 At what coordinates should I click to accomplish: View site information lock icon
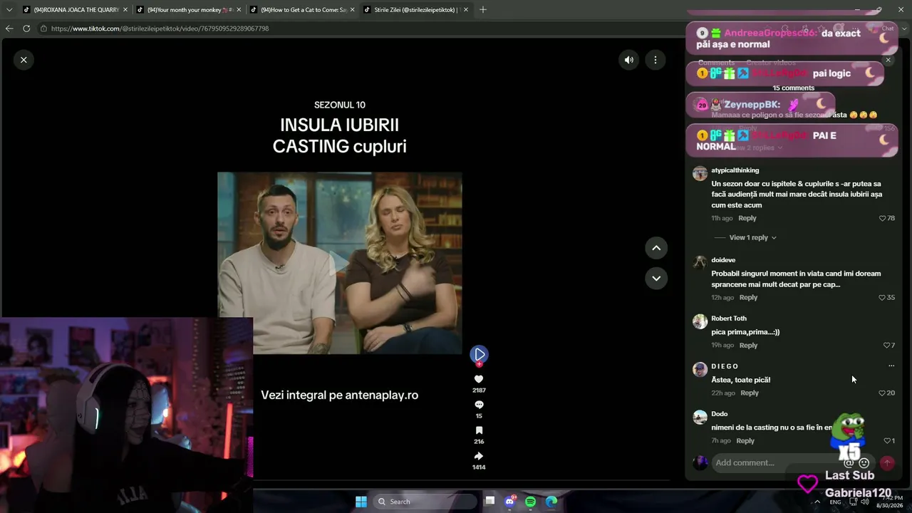[43, 28]
